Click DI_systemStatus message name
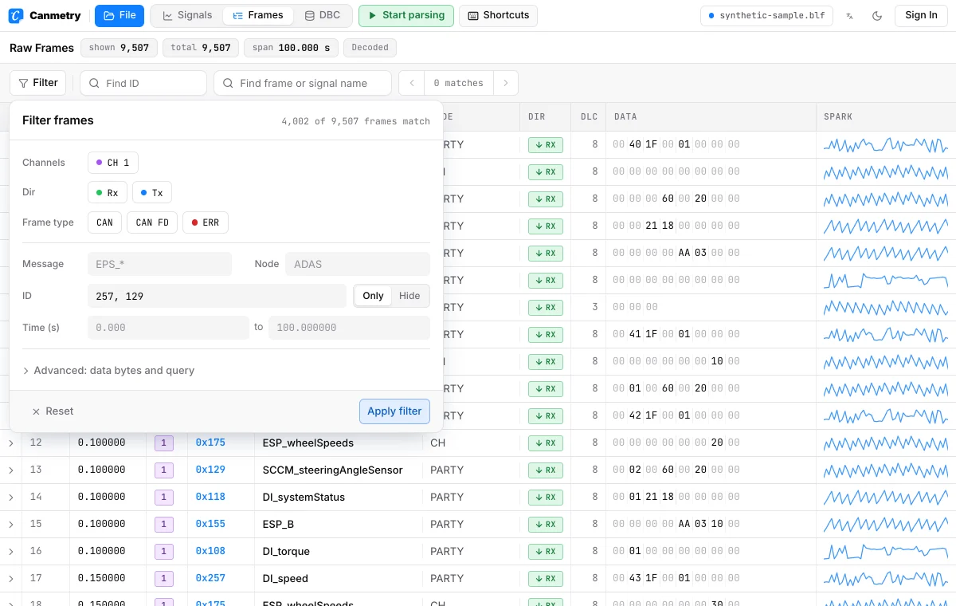 [x=304, y=498]
